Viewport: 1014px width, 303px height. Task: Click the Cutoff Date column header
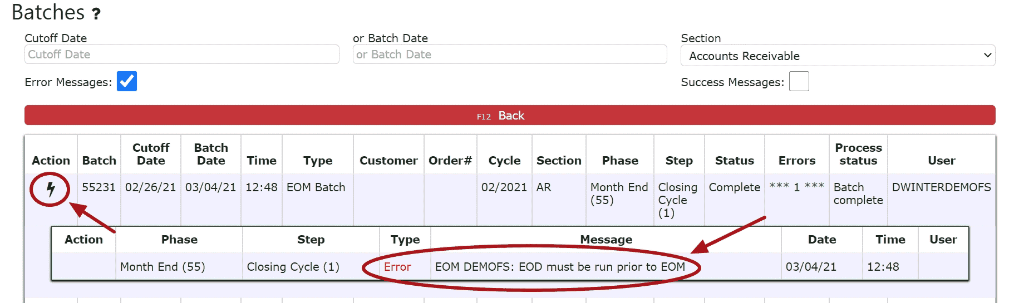point(151,154)
